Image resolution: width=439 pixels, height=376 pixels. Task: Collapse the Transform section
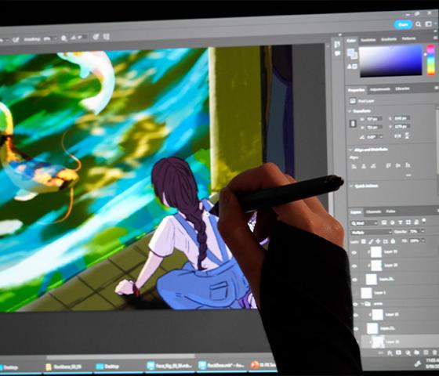pyautogui.click(x=350, y=111)
